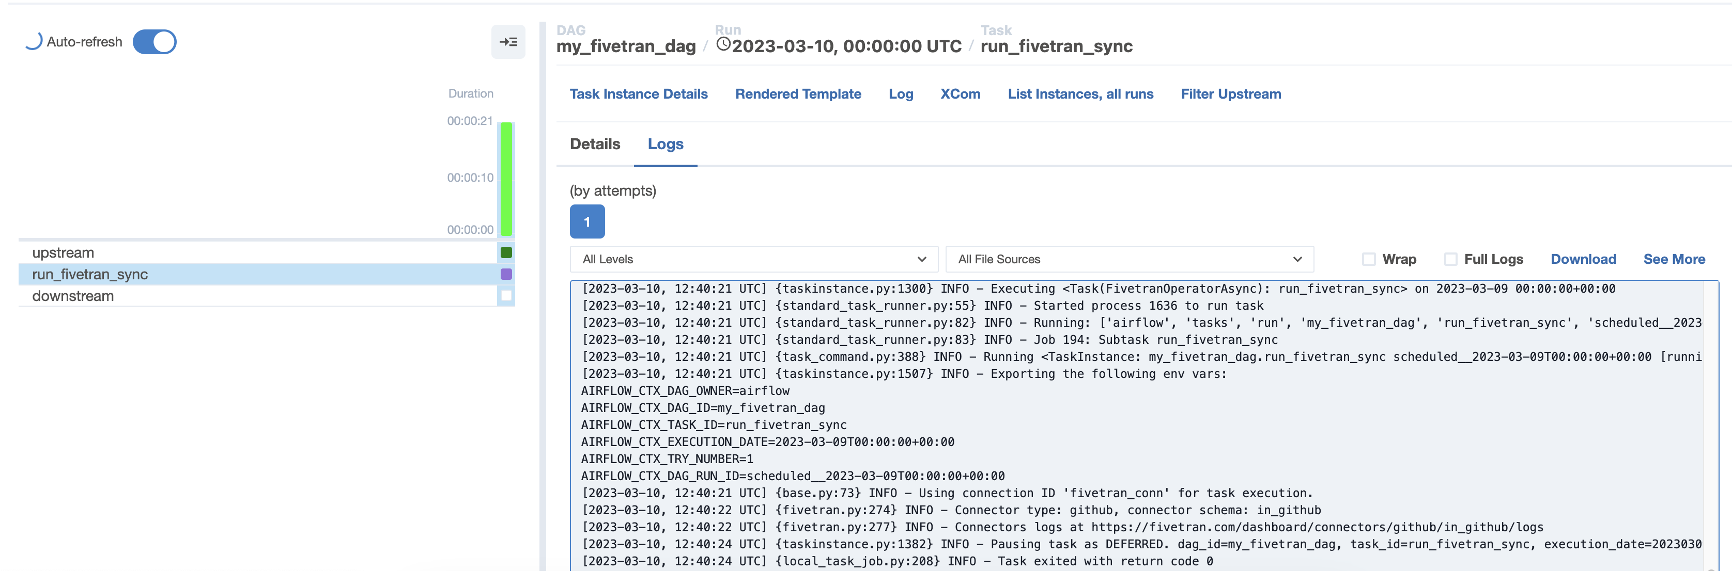The image size is (1732, 571).
Task: Click the clock icon beside the run timestamp
Action: tap(723, 45)
